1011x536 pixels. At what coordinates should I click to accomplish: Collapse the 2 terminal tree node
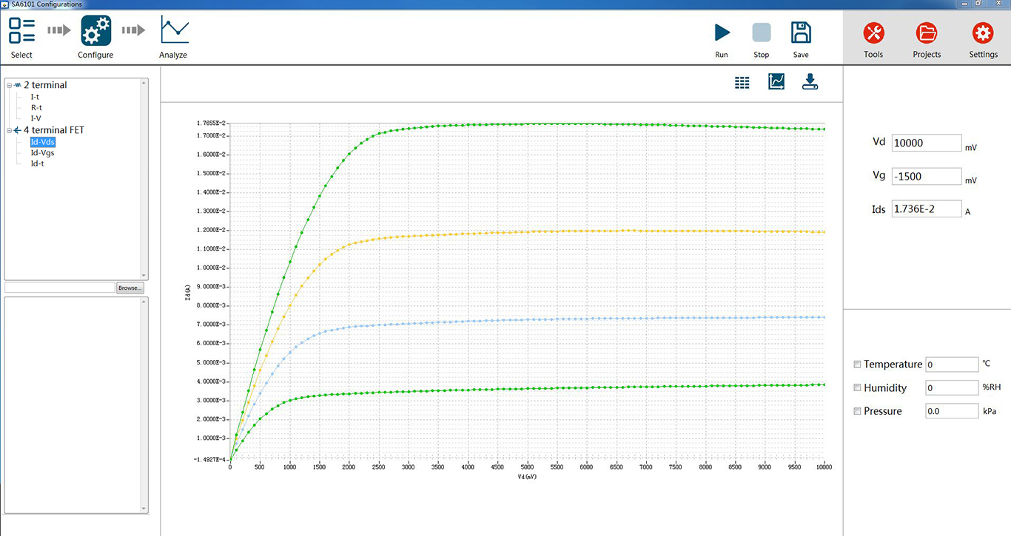click(10, 85)
